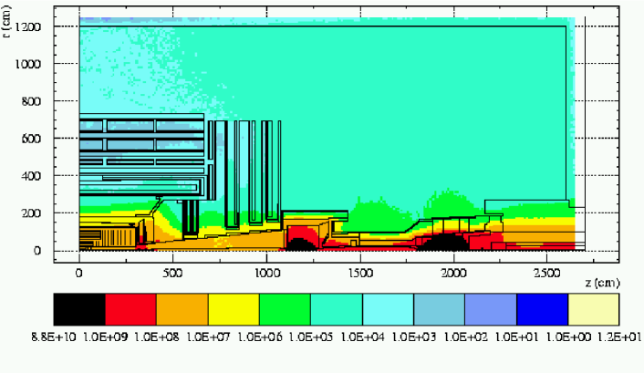
Task: Click the black legend color swatch
Action: (79, 309)
